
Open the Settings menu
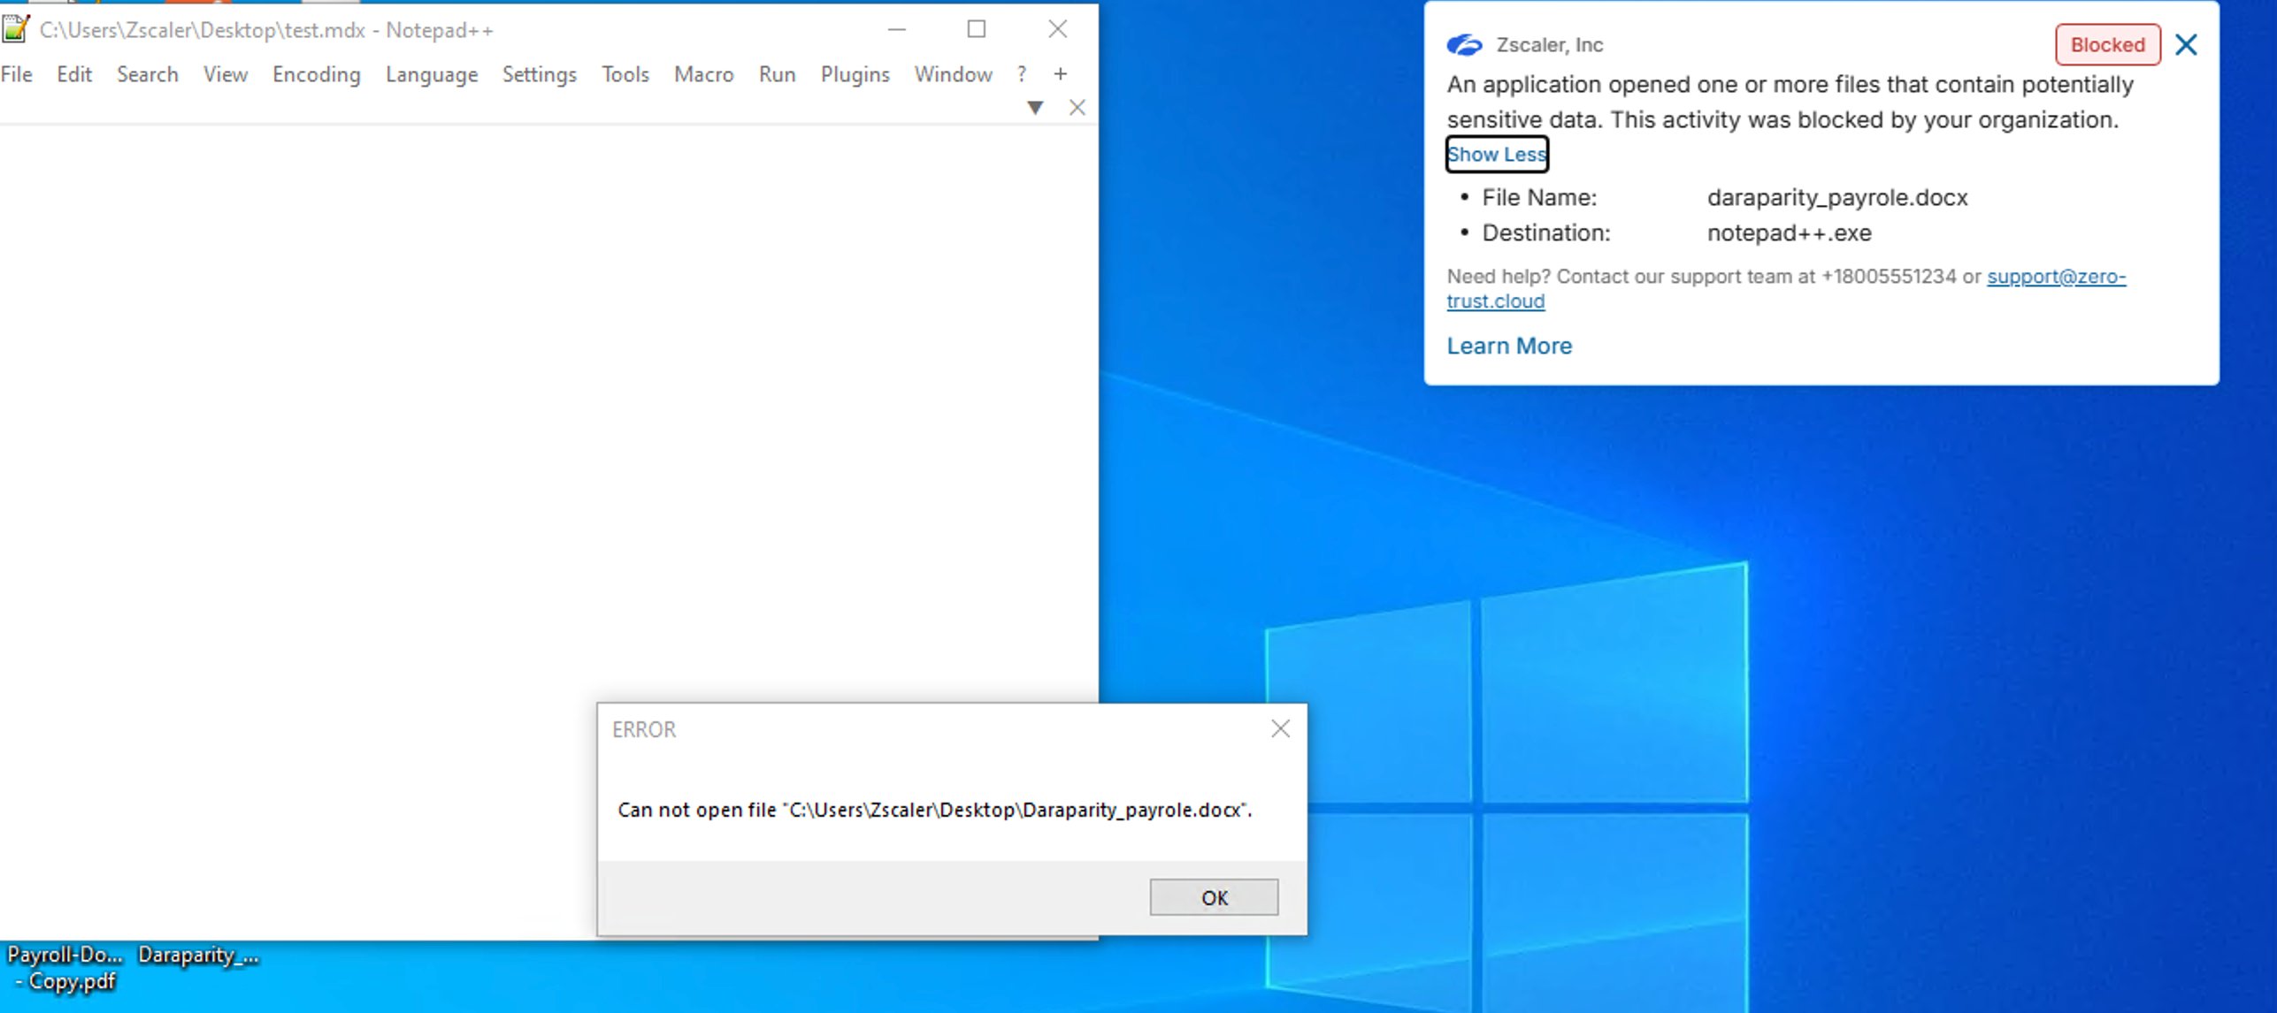(540, 74)
